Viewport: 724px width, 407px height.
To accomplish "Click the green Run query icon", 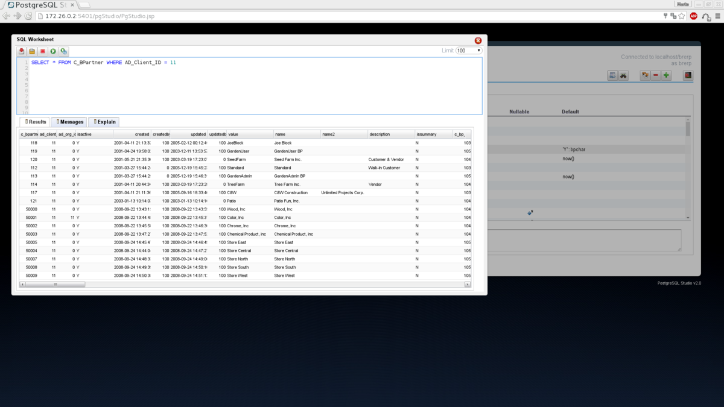I will pos(53,51).
